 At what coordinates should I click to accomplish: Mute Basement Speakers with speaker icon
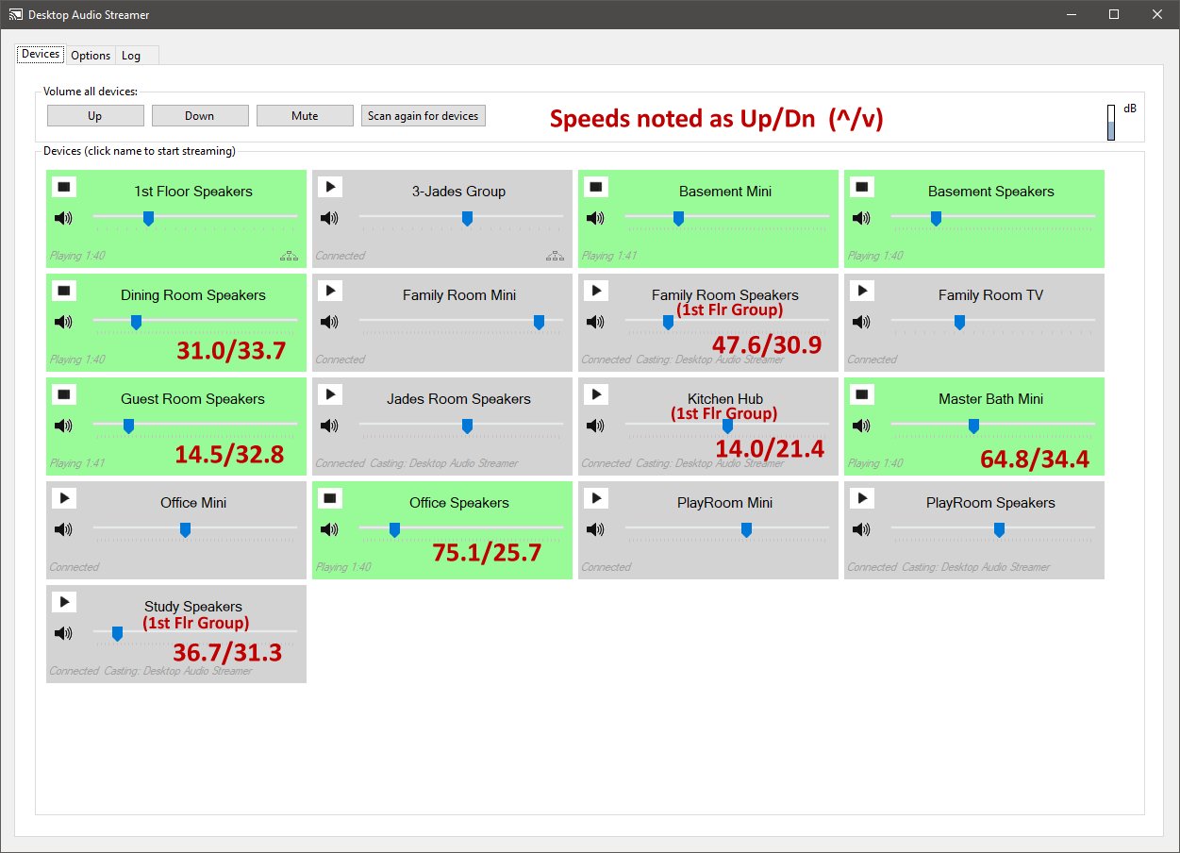point(861,219)
